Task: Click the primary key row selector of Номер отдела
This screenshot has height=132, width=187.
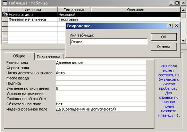Action: click(5, 15)
